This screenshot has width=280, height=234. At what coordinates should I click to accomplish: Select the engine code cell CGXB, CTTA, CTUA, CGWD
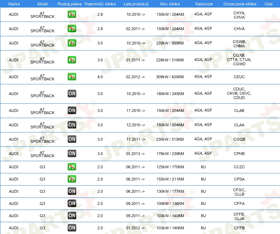239,60
